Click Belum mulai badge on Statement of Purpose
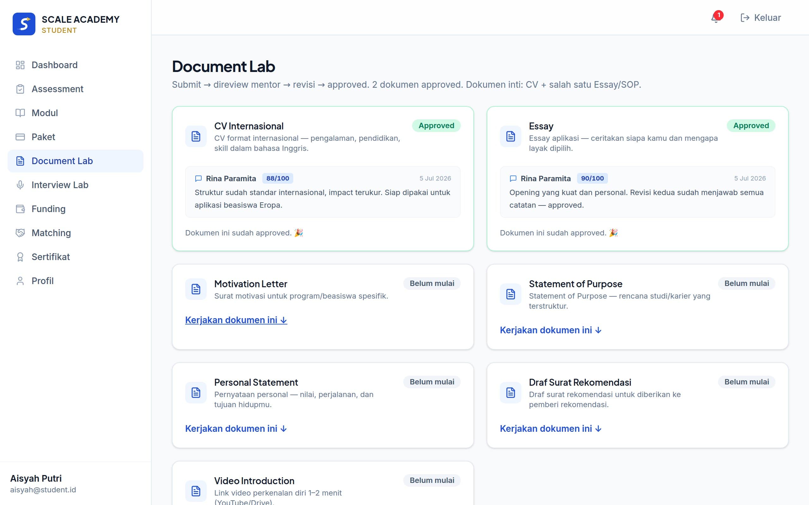The height and width of the screenshot is (505, 809). tap(746, 283)
